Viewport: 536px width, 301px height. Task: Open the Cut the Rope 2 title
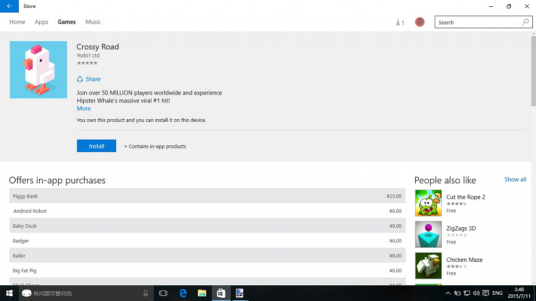point(465,197)
